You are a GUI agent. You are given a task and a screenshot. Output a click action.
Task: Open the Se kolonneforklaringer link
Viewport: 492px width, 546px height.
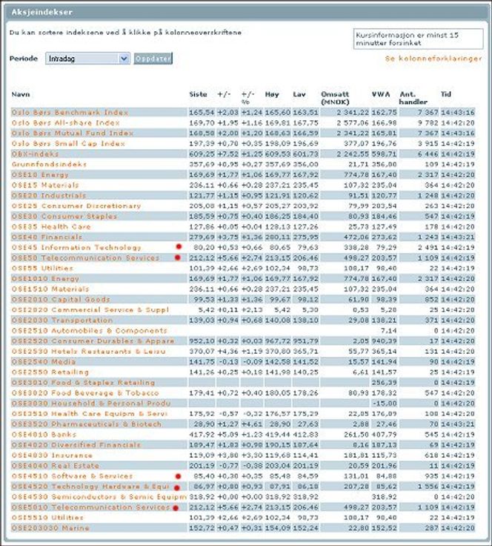[433, 59]
